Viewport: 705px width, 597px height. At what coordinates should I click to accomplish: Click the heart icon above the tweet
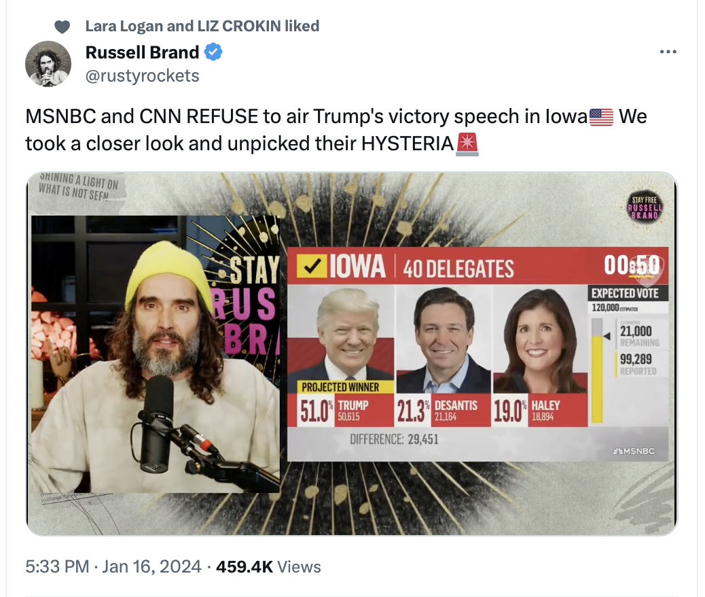[x=62, y=27]
